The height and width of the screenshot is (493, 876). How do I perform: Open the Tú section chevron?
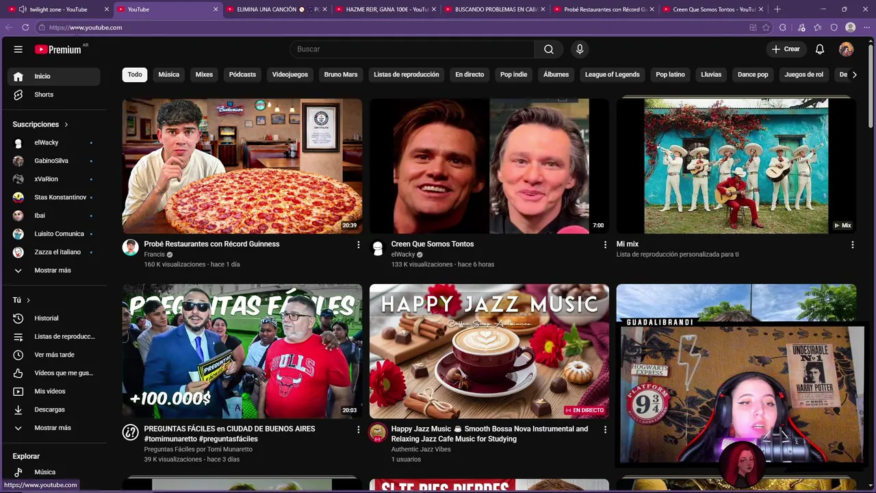28,300
